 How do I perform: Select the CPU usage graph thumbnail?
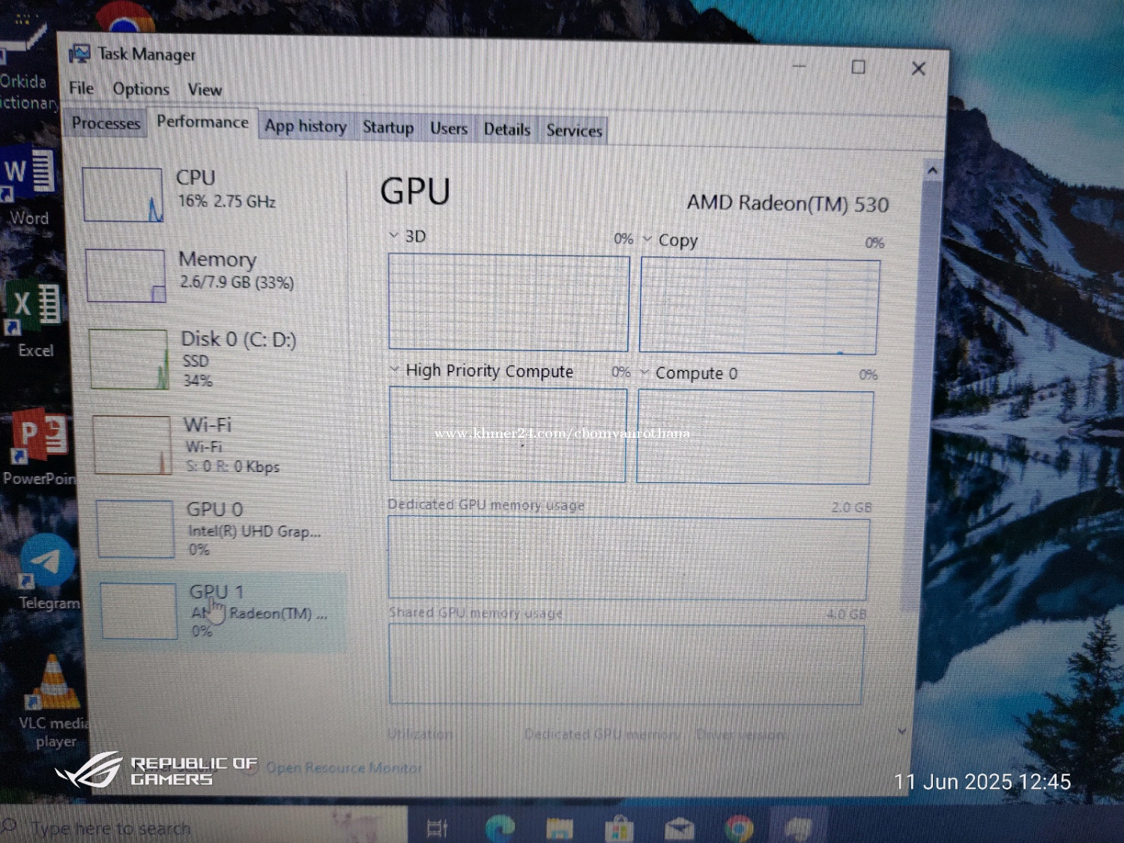122,194
